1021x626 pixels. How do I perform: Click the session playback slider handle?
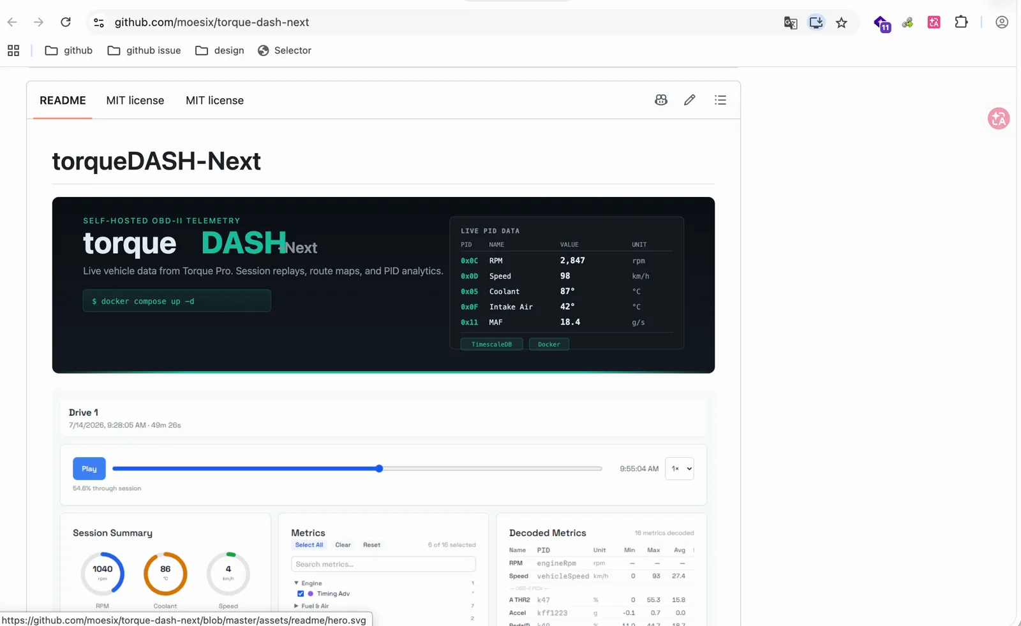click(379, 469)
